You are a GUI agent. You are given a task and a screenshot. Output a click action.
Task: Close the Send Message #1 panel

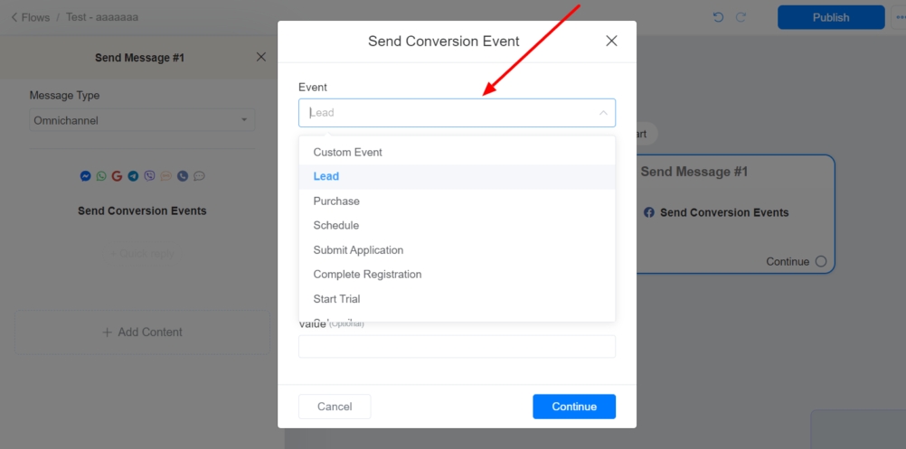tap(261, 57)
